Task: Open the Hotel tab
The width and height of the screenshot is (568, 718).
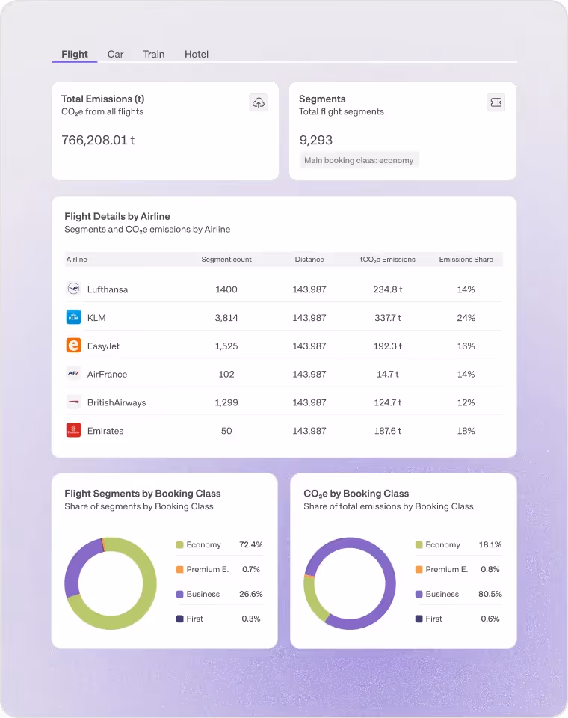Action: point(196,54)
